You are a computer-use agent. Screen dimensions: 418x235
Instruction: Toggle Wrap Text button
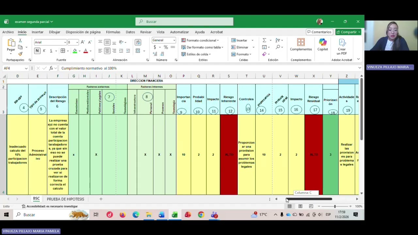(x=138, y=42)
